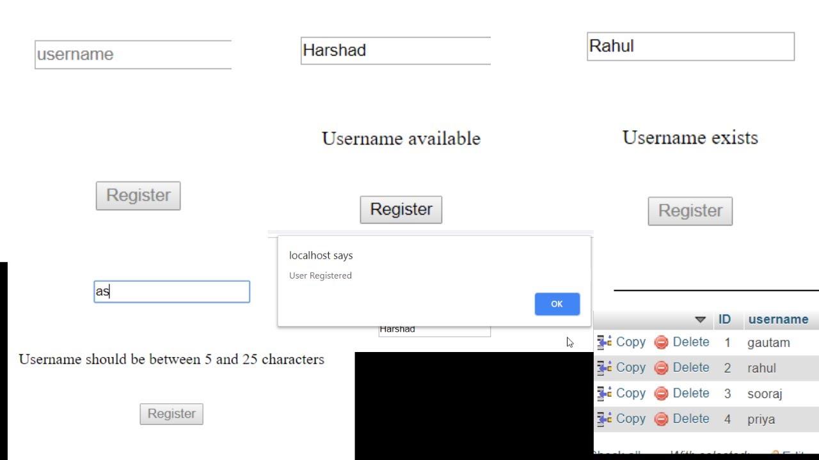Click Register below the character length warning
Image resolution: width=819 pixels, height=460 pixels.
171,414
